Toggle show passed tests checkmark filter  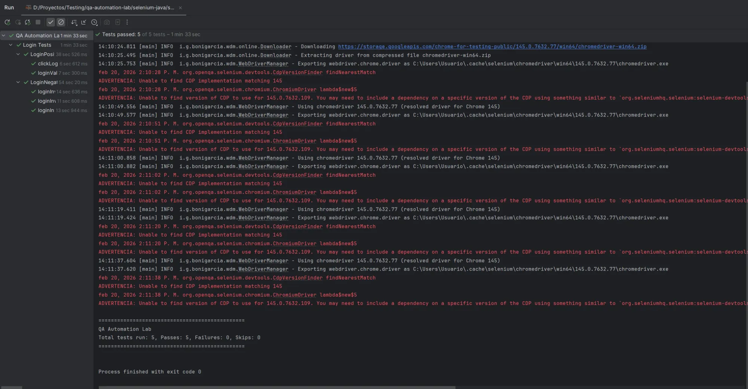point(50,22)
